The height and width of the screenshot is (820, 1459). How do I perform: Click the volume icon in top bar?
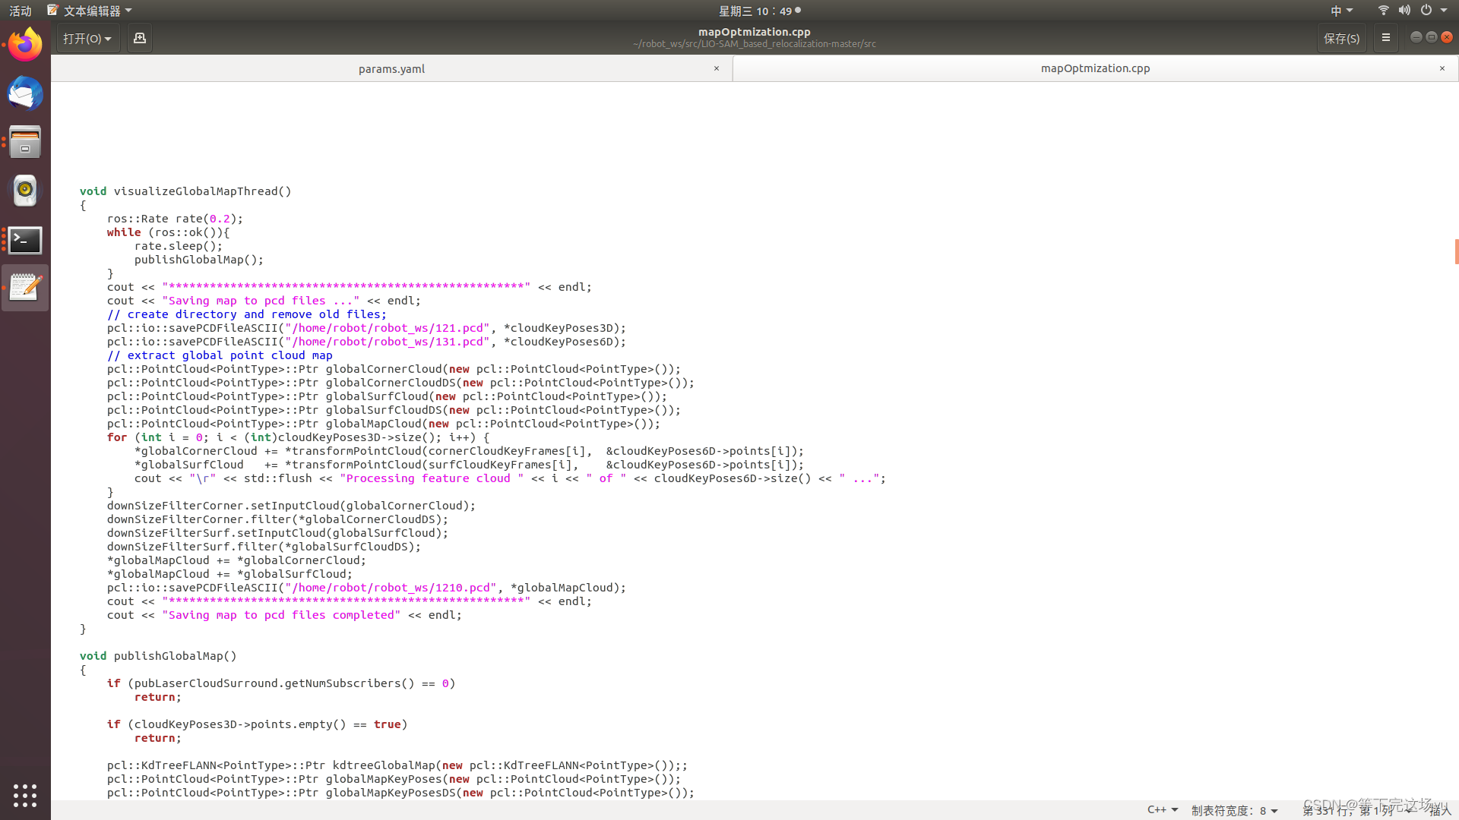click(1404, 11)
